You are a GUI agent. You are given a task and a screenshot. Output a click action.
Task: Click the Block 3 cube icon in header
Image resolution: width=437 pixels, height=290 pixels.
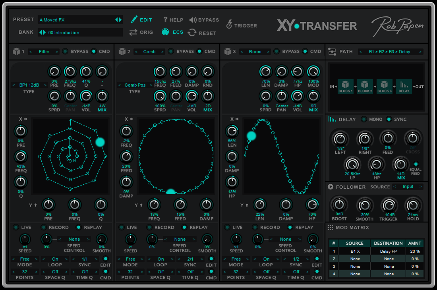point(228,51)
